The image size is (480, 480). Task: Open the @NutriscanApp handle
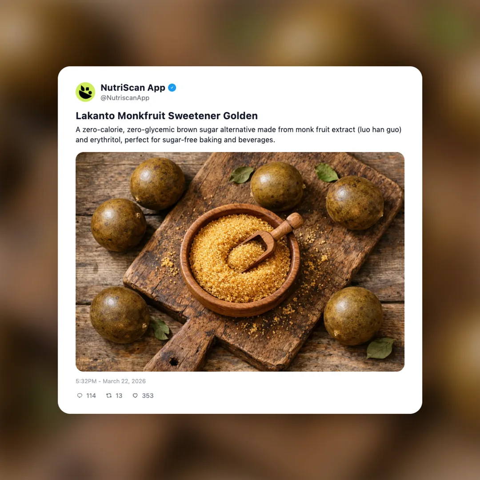click(x=125, y=98)
